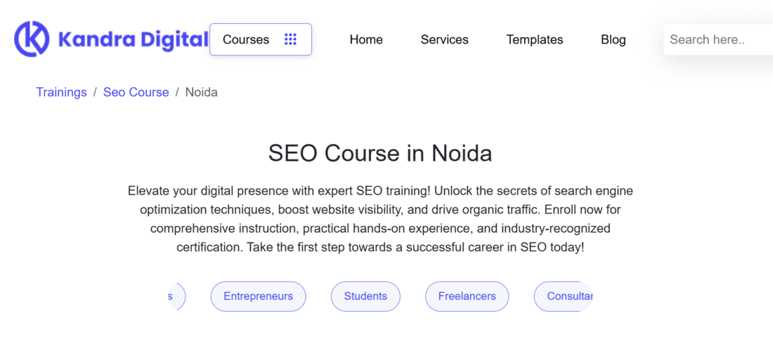Click the paragraph starting Elevate your digital presence

[x=380, y=219]
